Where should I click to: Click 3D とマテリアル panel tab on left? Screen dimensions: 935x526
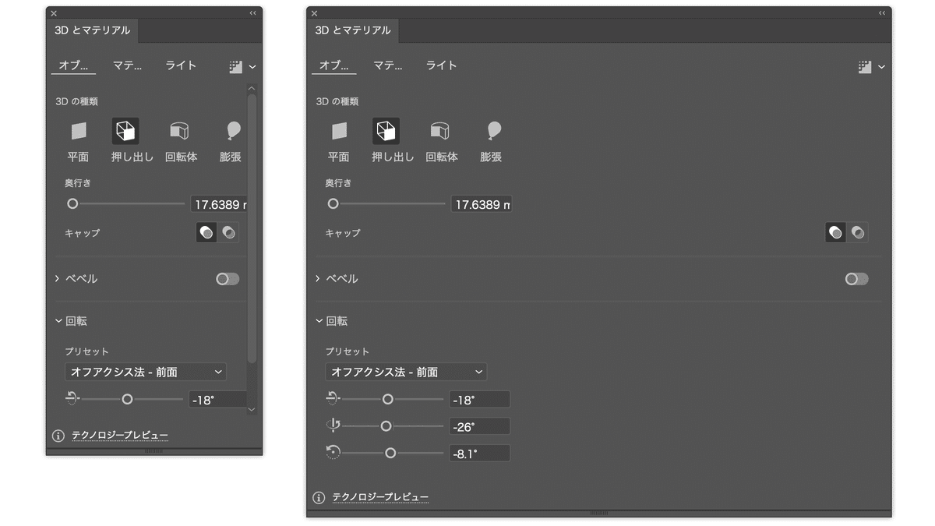(92, 30)
